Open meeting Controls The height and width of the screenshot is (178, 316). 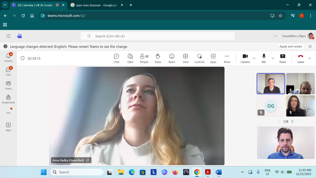point(199,58)
